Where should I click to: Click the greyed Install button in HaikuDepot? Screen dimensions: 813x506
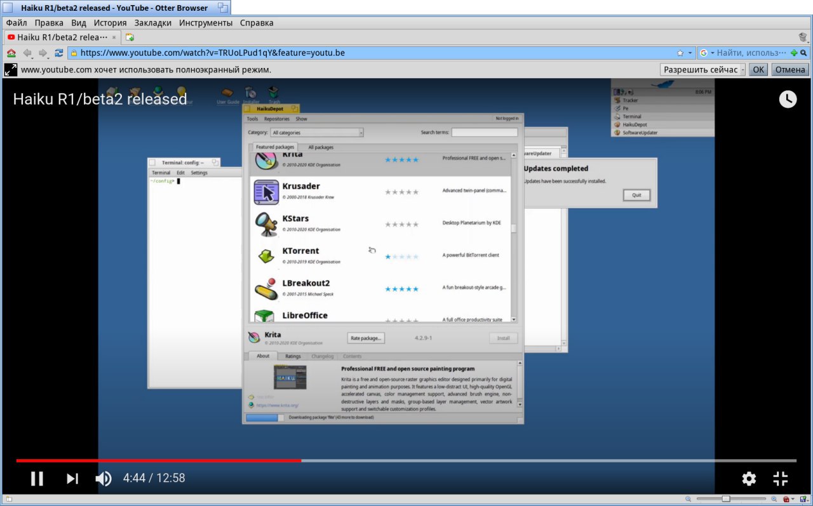coord(503,338)
